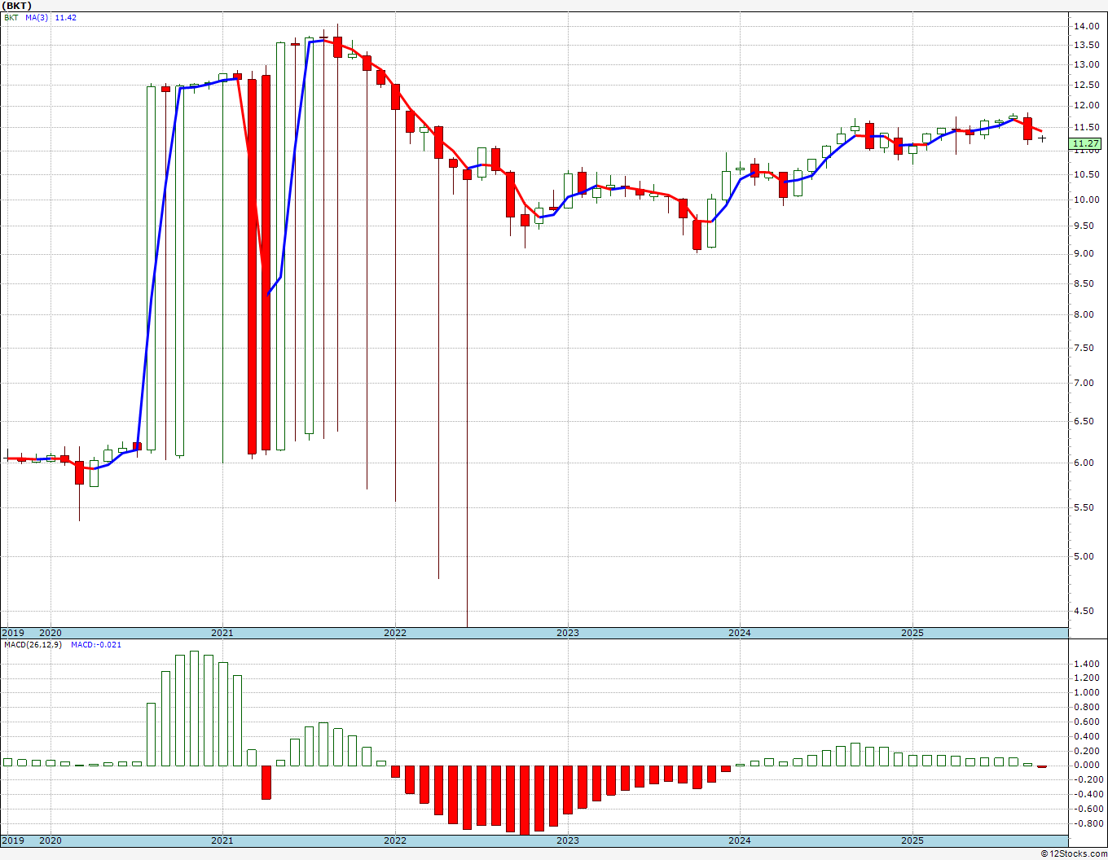The width and height of the screenshot is (1108, 860).
Task: Click the MACD value label -0.021
Action: [x=96, y=645]
